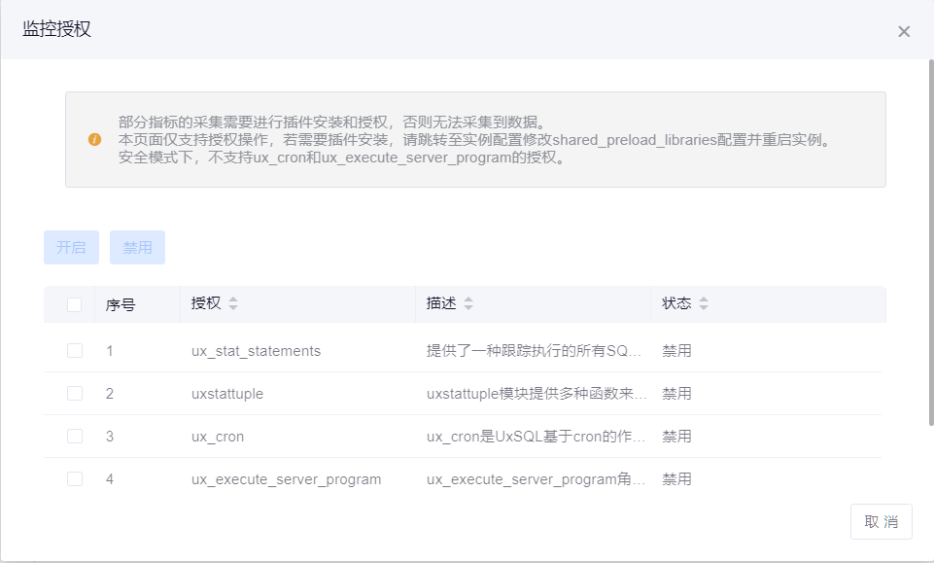Click the 序号 column header
The image size is (934, 563).
121,305
